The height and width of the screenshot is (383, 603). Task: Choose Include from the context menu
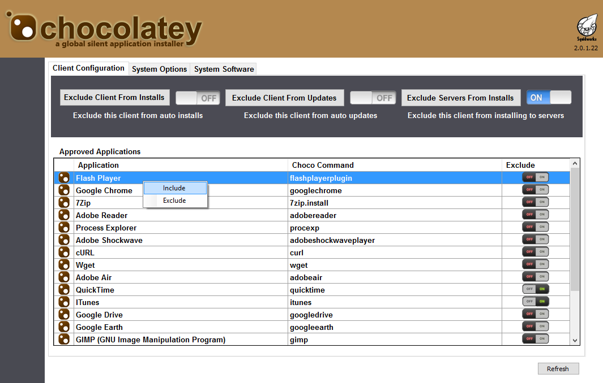pos(176,188)
